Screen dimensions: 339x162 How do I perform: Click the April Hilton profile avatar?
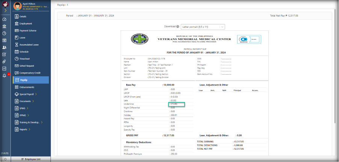[17, 6]
